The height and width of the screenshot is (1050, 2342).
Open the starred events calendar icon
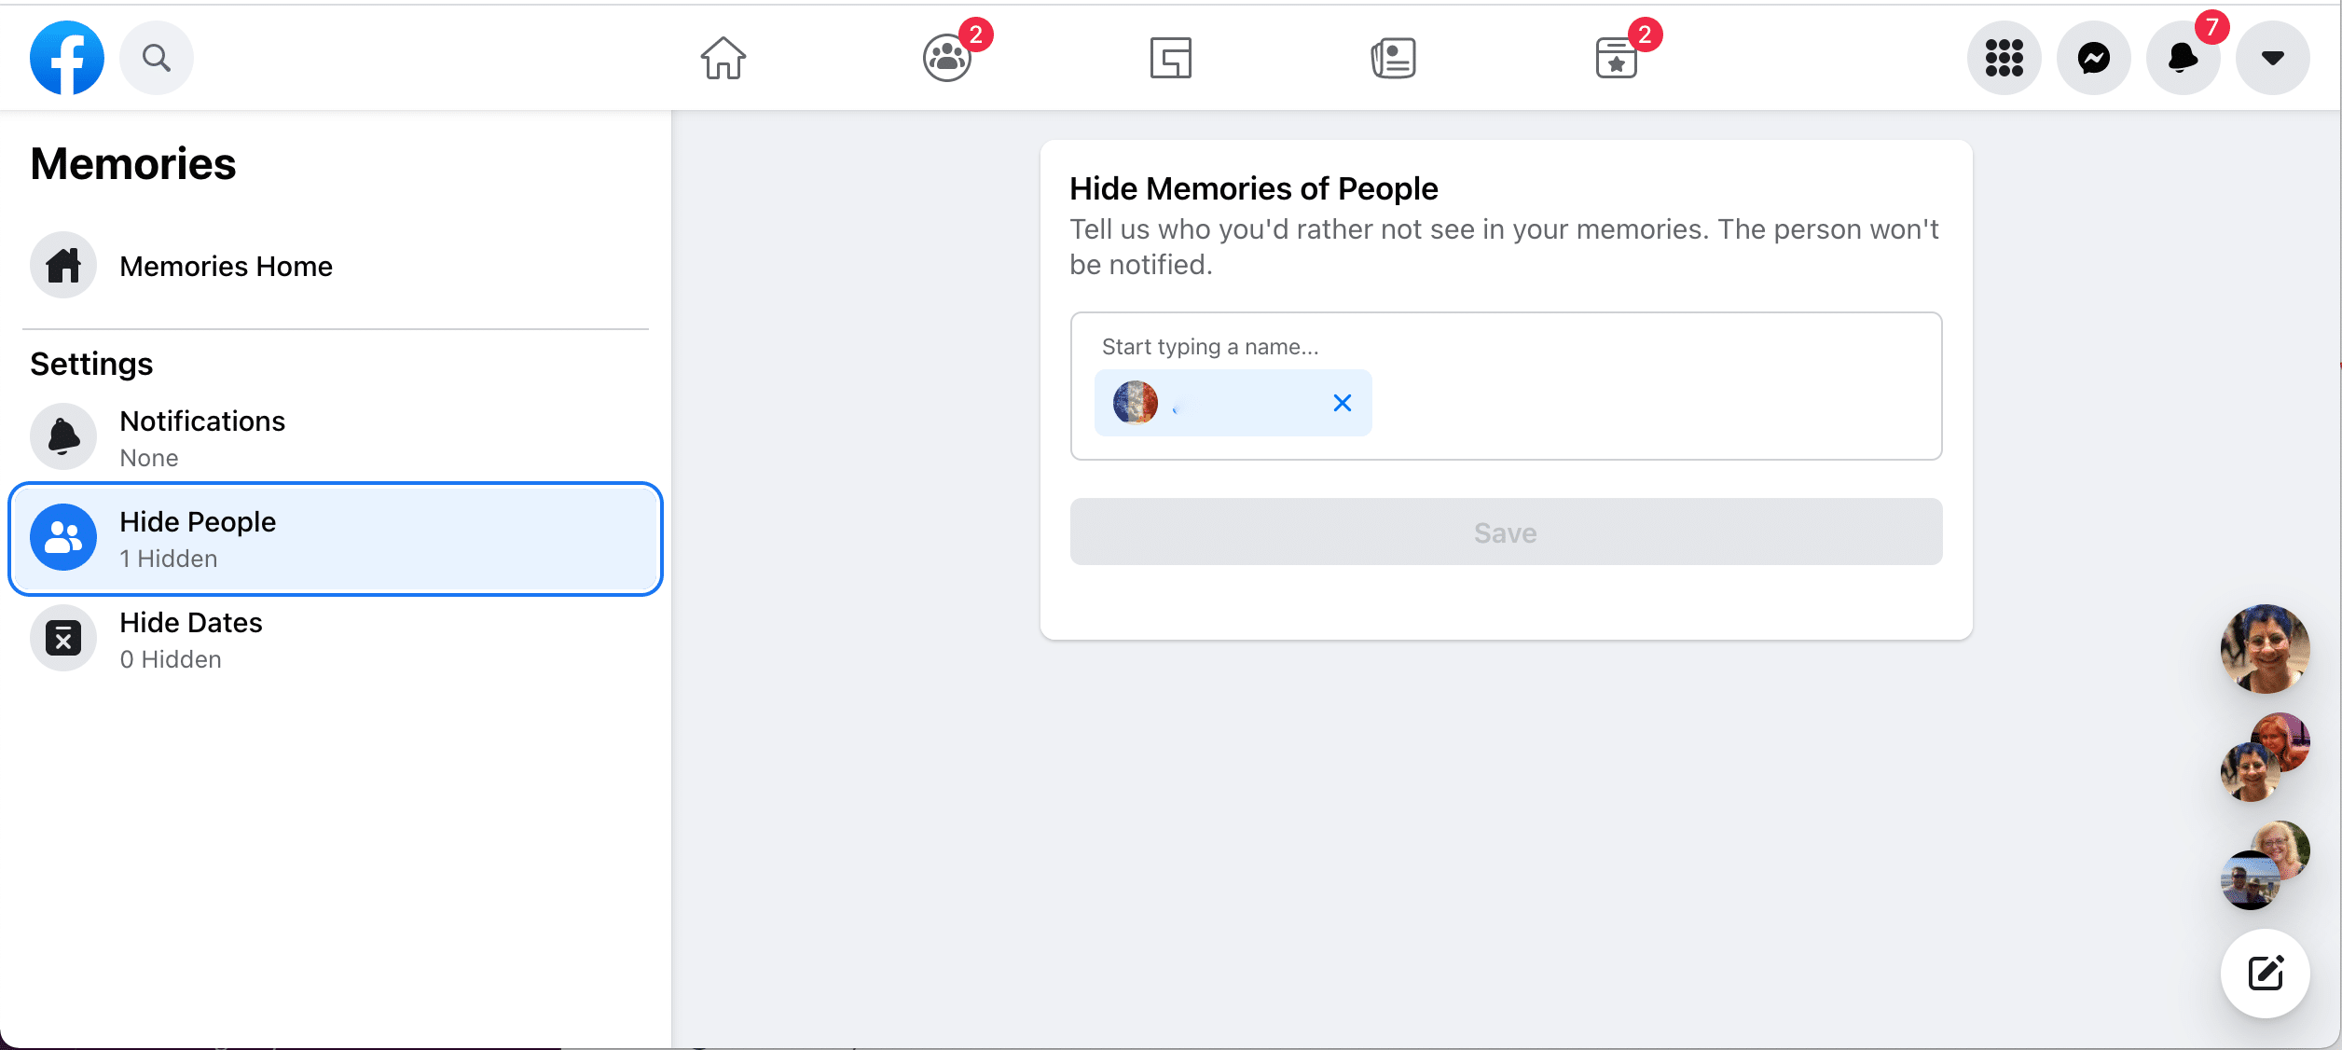pos(1617,58)
